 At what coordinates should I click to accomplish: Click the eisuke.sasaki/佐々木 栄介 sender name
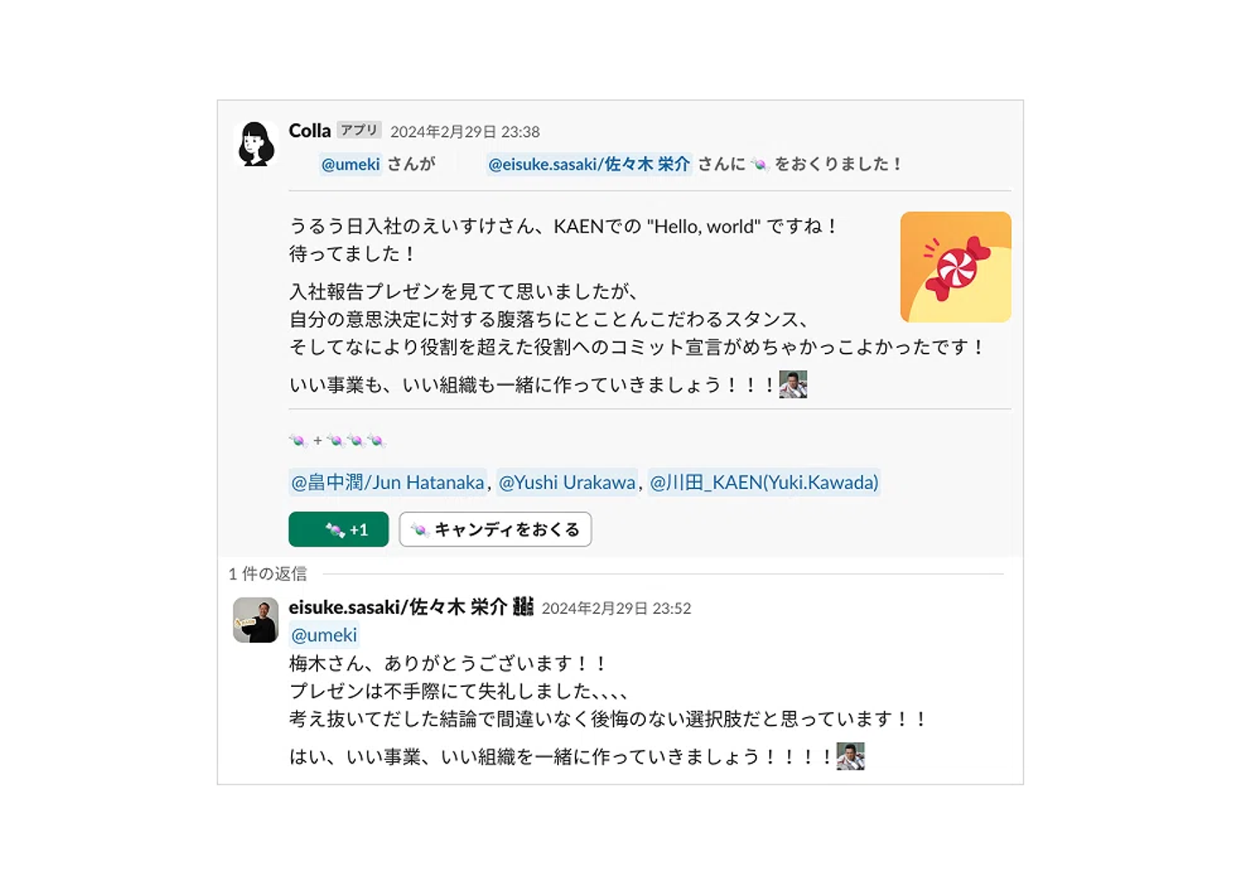point(398,607)
